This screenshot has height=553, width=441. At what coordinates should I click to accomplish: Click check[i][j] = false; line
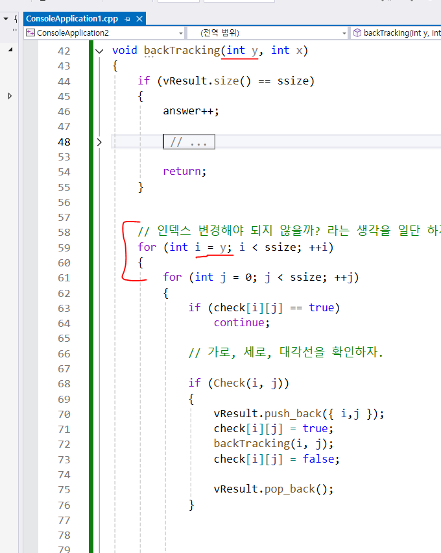point(277,459)
